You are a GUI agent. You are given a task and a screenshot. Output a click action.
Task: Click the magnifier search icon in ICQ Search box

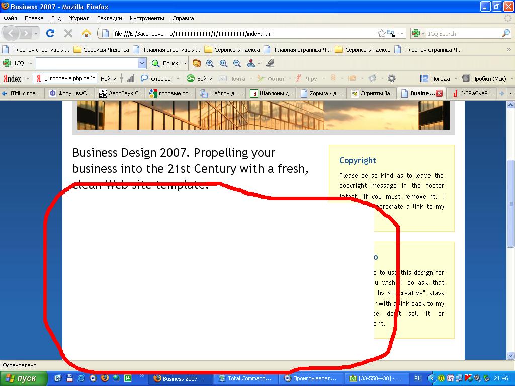coord(505,34)
